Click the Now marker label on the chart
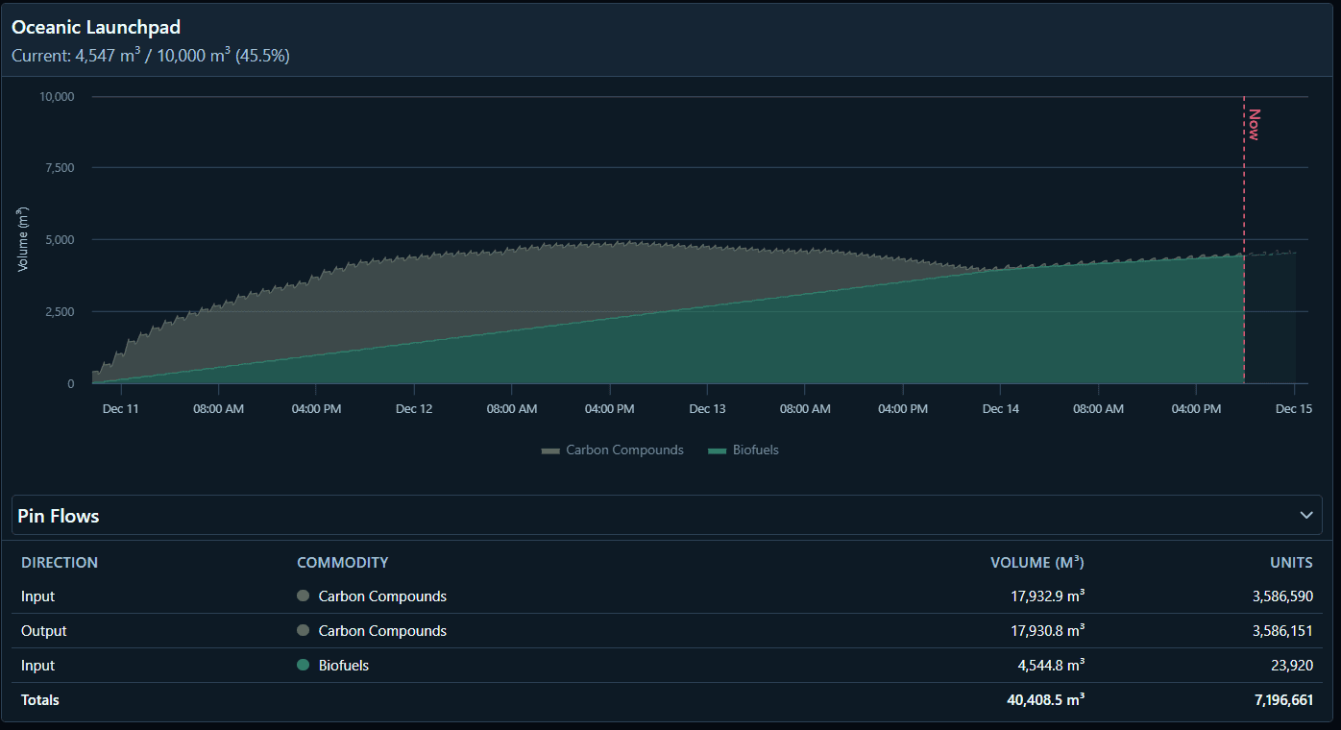Viewport: 1341px width, 730px height. pyautogui.click(x=1252, y=123)
